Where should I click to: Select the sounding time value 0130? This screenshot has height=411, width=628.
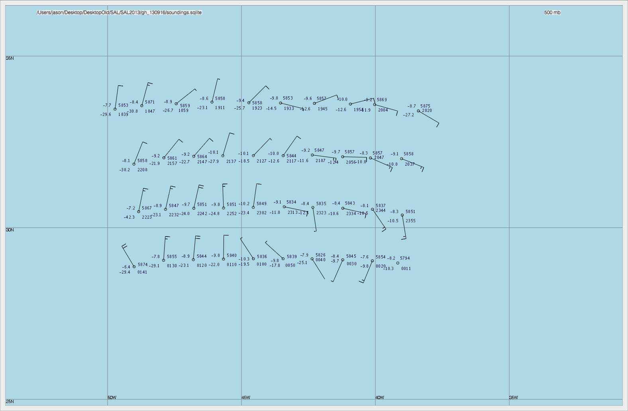pos(172,266)
